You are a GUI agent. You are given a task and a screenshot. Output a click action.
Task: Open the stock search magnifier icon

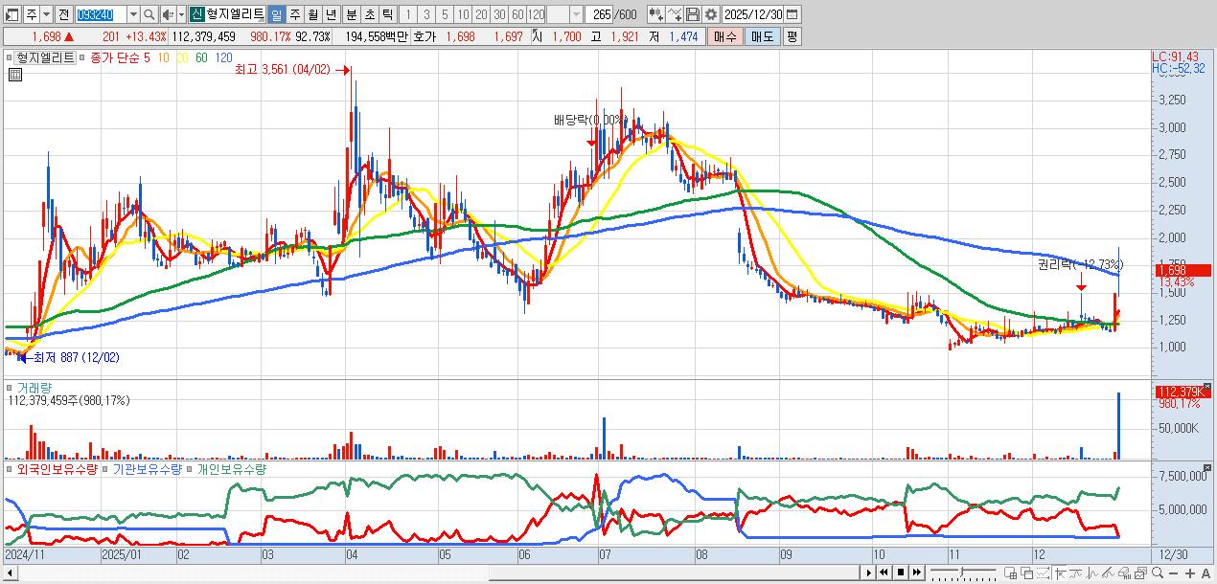(x=149, y=15)
